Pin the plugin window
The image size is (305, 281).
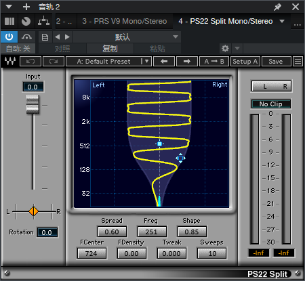(277, 7)
